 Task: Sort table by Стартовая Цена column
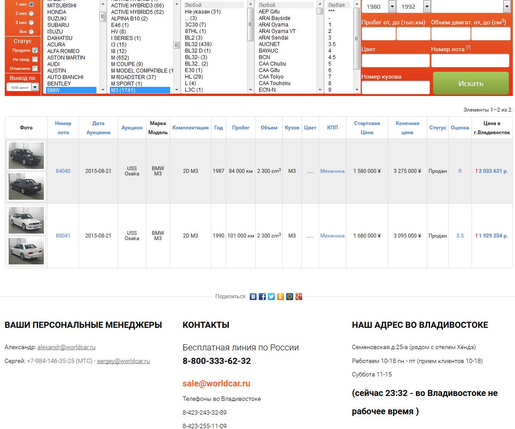click(367, 128)
